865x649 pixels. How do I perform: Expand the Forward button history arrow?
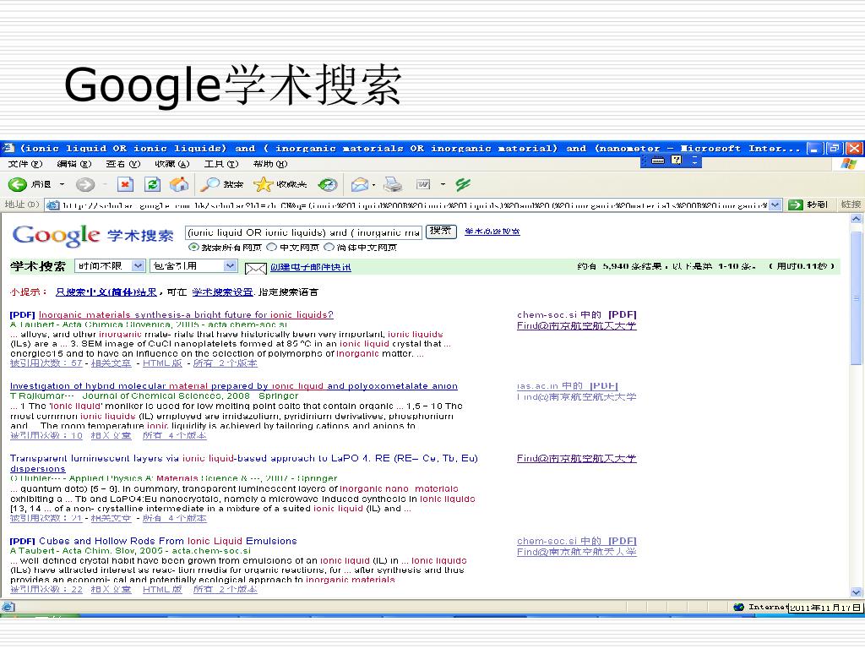click(104, 184)
